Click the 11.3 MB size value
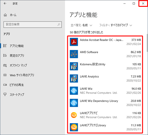 (136, 125)
